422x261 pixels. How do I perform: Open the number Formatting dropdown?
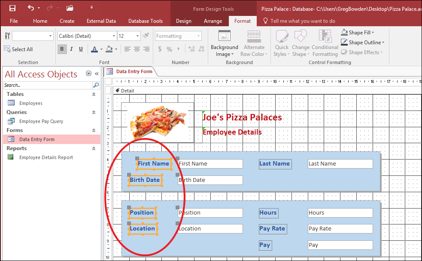[x=178, y=36]
